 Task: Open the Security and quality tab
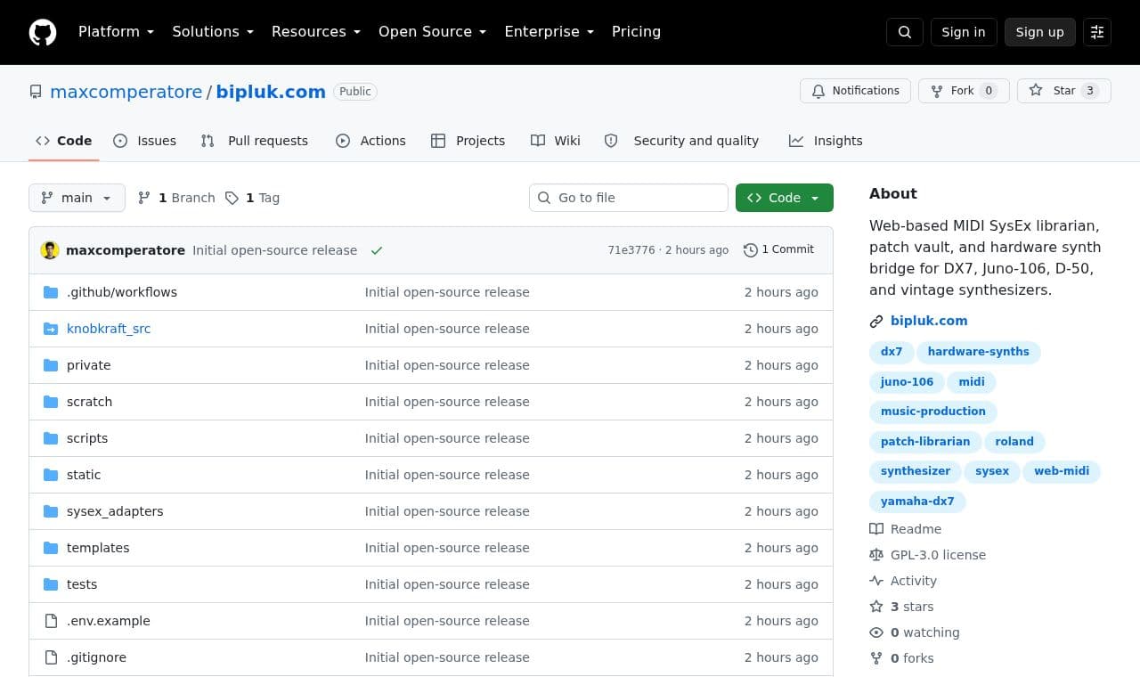(682, 141)
